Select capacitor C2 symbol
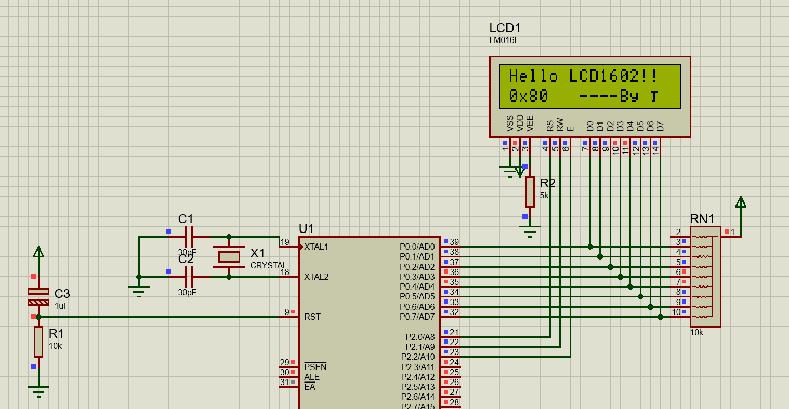This screenshot has width=789, height=409. point(189,277)
